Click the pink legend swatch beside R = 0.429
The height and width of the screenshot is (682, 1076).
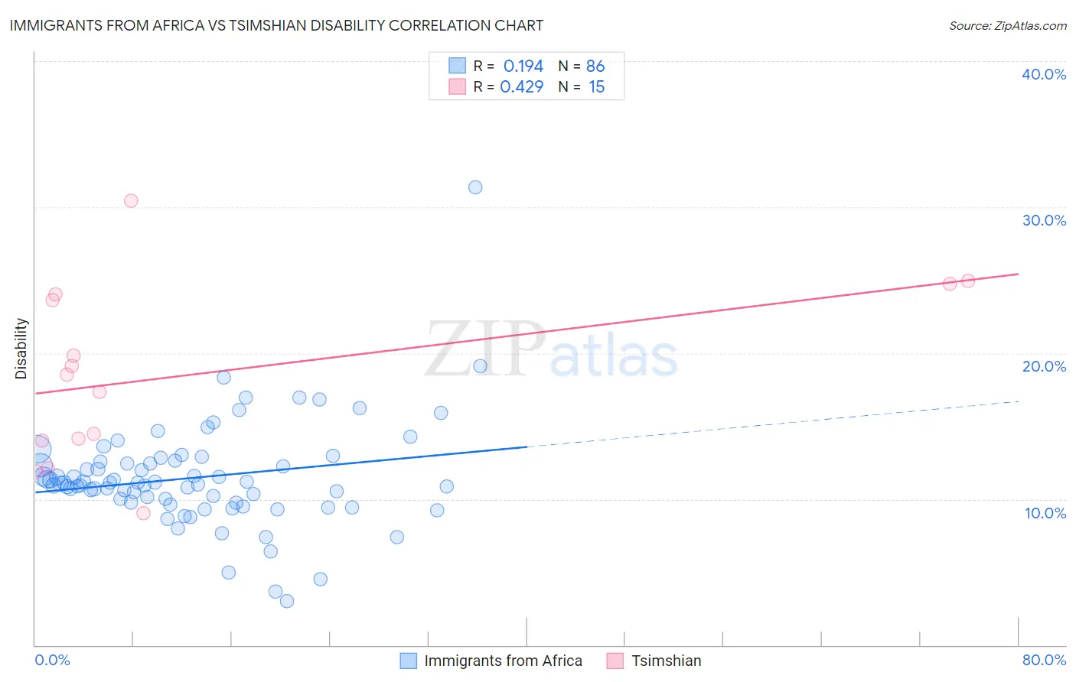457,86
